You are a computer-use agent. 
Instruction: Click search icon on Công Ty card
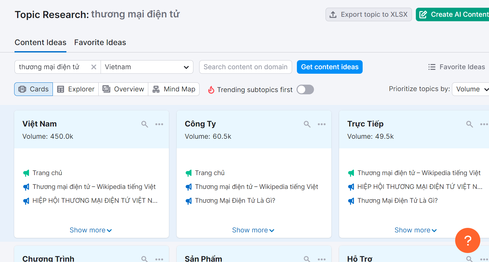point(307,124)
